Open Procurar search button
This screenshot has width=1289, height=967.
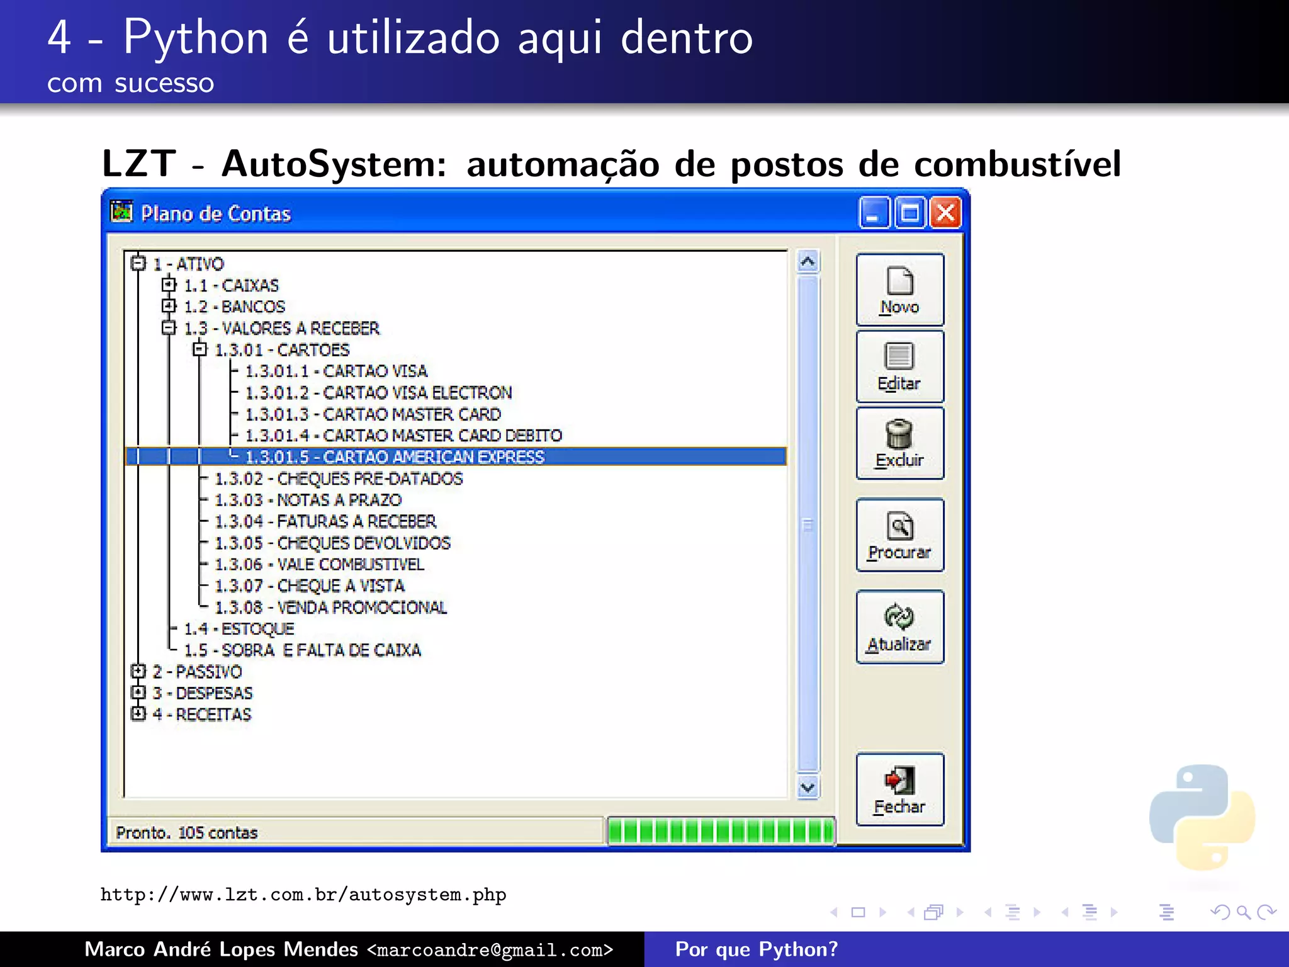(x=900, y=535)
